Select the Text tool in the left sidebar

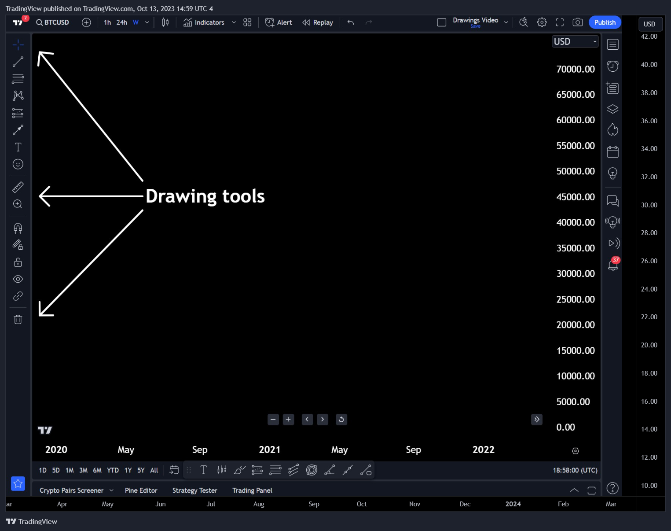18,147
